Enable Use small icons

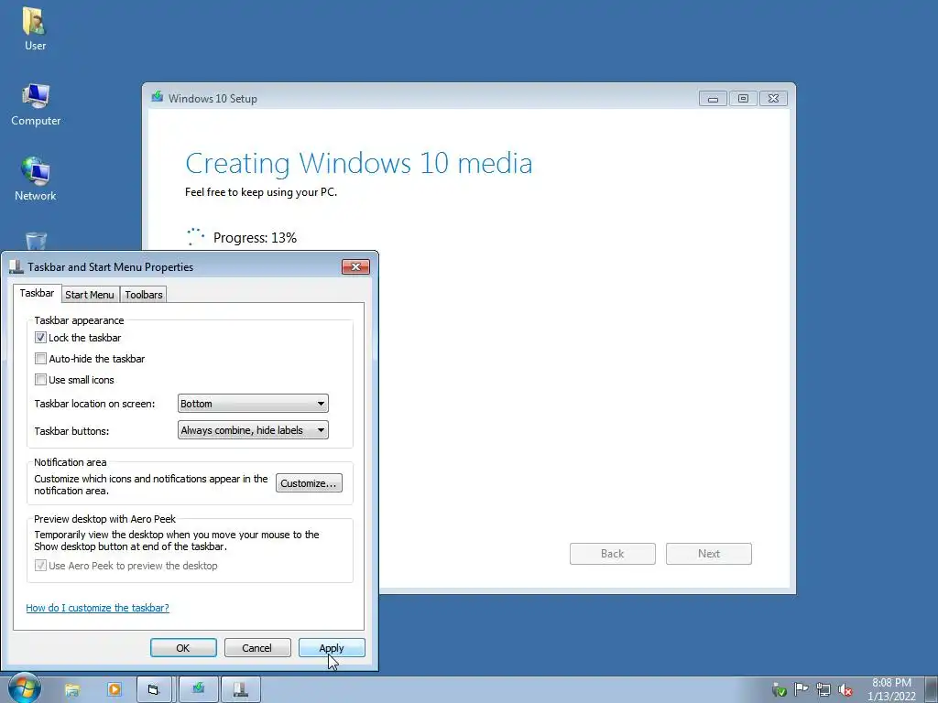[40, 380]
